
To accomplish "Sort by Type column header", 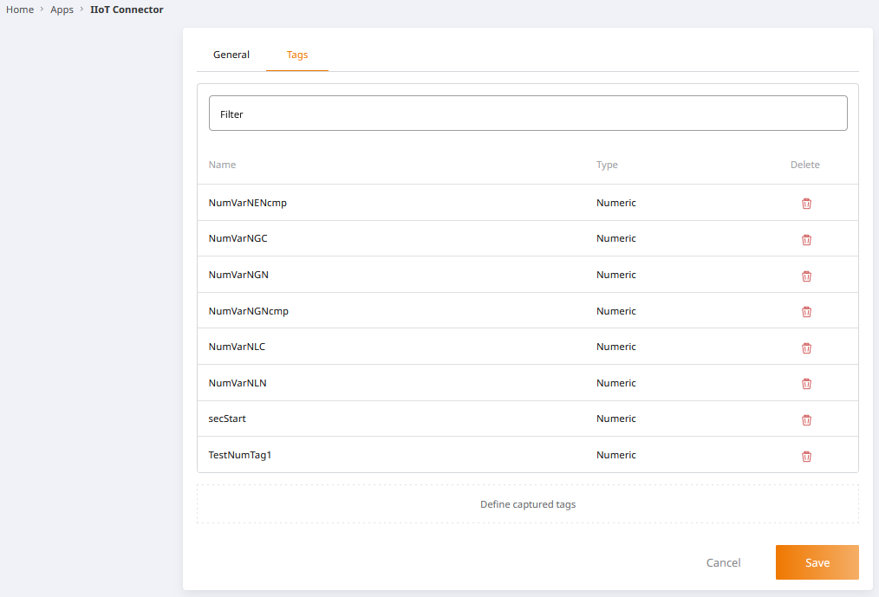I will pos(607,165).
